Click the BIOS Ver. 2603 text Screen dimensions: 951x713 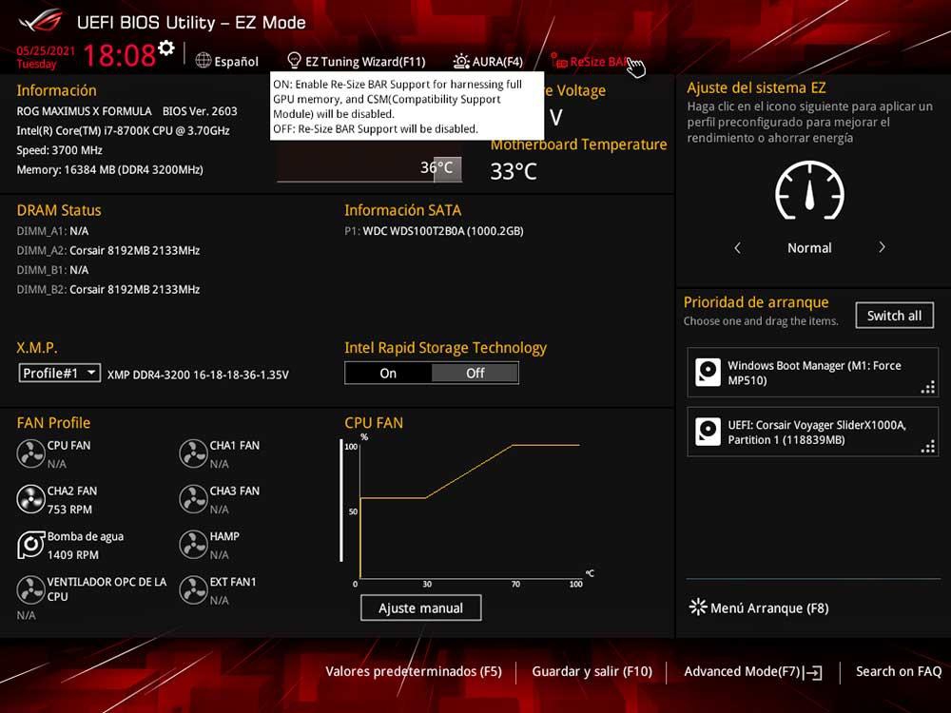pos(200,111)
